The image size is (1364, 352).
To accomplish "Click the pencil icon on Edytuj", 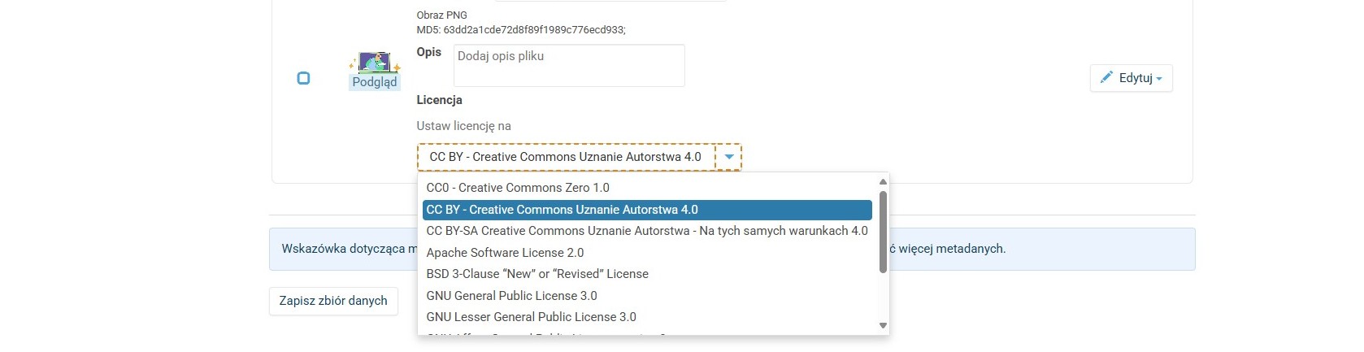I will (x=1106, y=77).
